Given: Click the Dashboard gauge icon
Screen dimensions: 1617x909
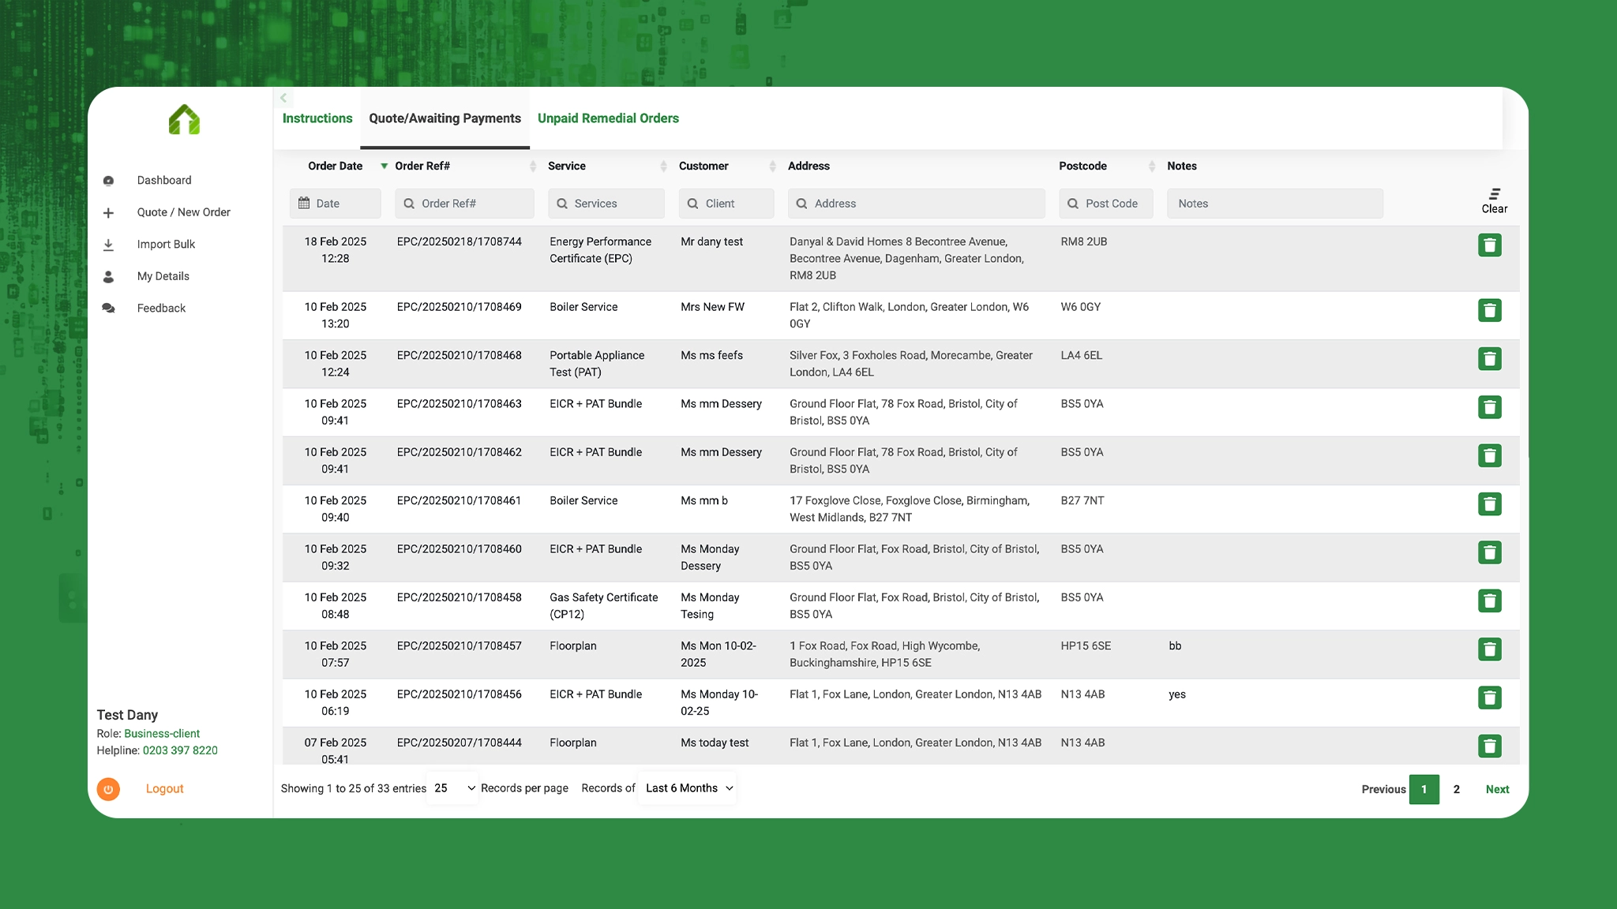Looking at the screenshot, I should click(x=108, y=181).
